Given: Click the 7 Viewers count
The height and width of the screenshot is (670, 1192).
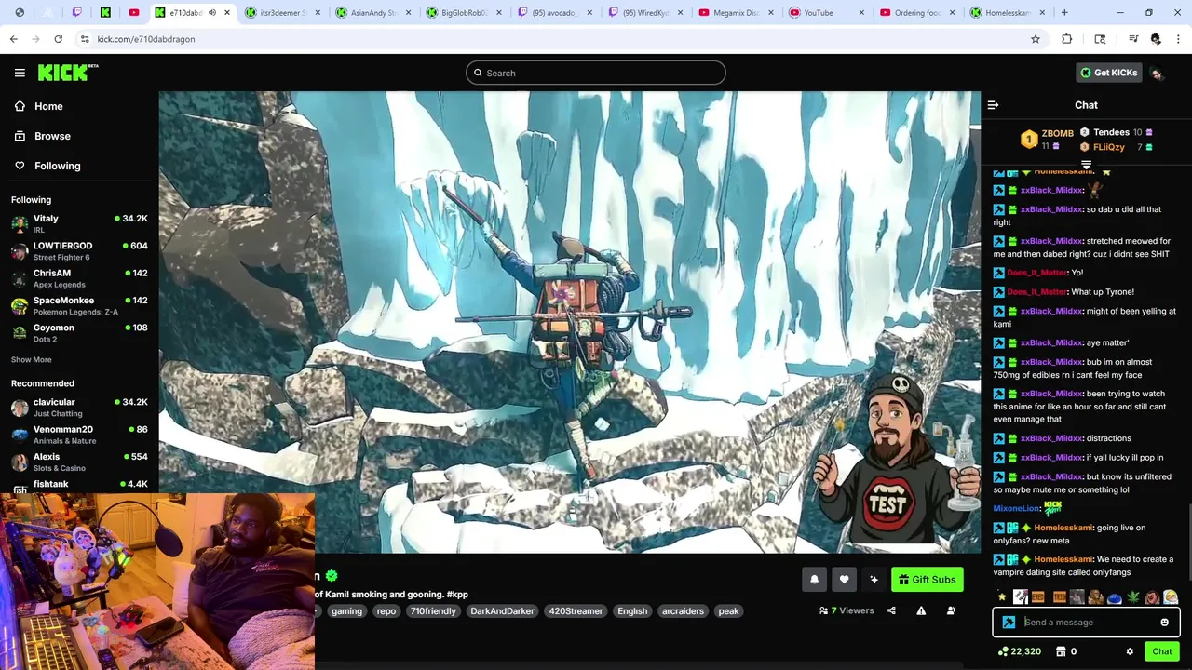Looking at the screenshot, I should [847, 610].
